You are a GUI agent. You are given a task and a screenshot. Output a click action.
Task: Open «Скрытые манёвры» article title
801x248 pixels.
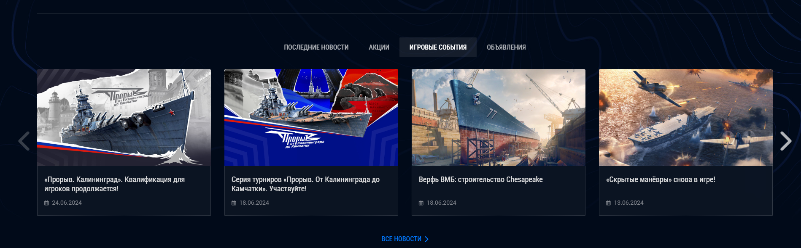[x=661, y=179]
